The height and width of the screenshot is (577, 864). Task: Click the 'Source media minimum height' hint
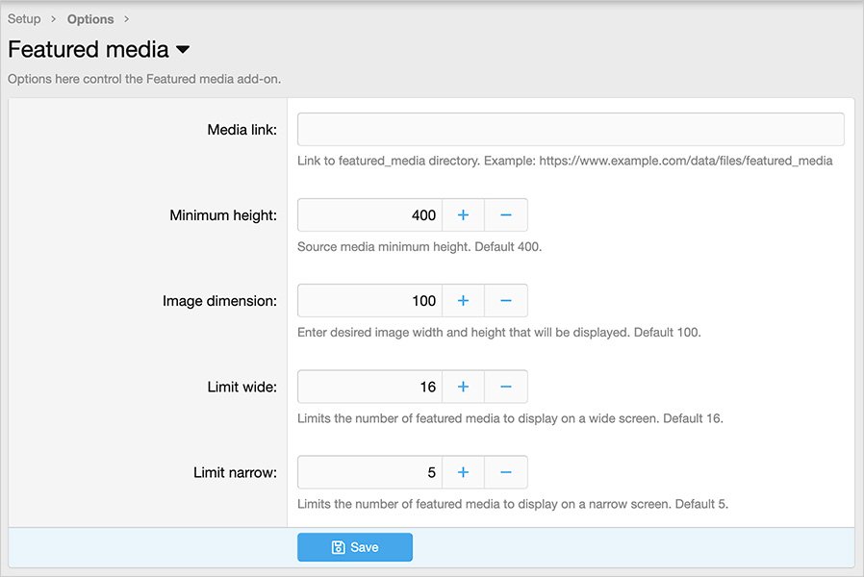[x=419, y=246]
